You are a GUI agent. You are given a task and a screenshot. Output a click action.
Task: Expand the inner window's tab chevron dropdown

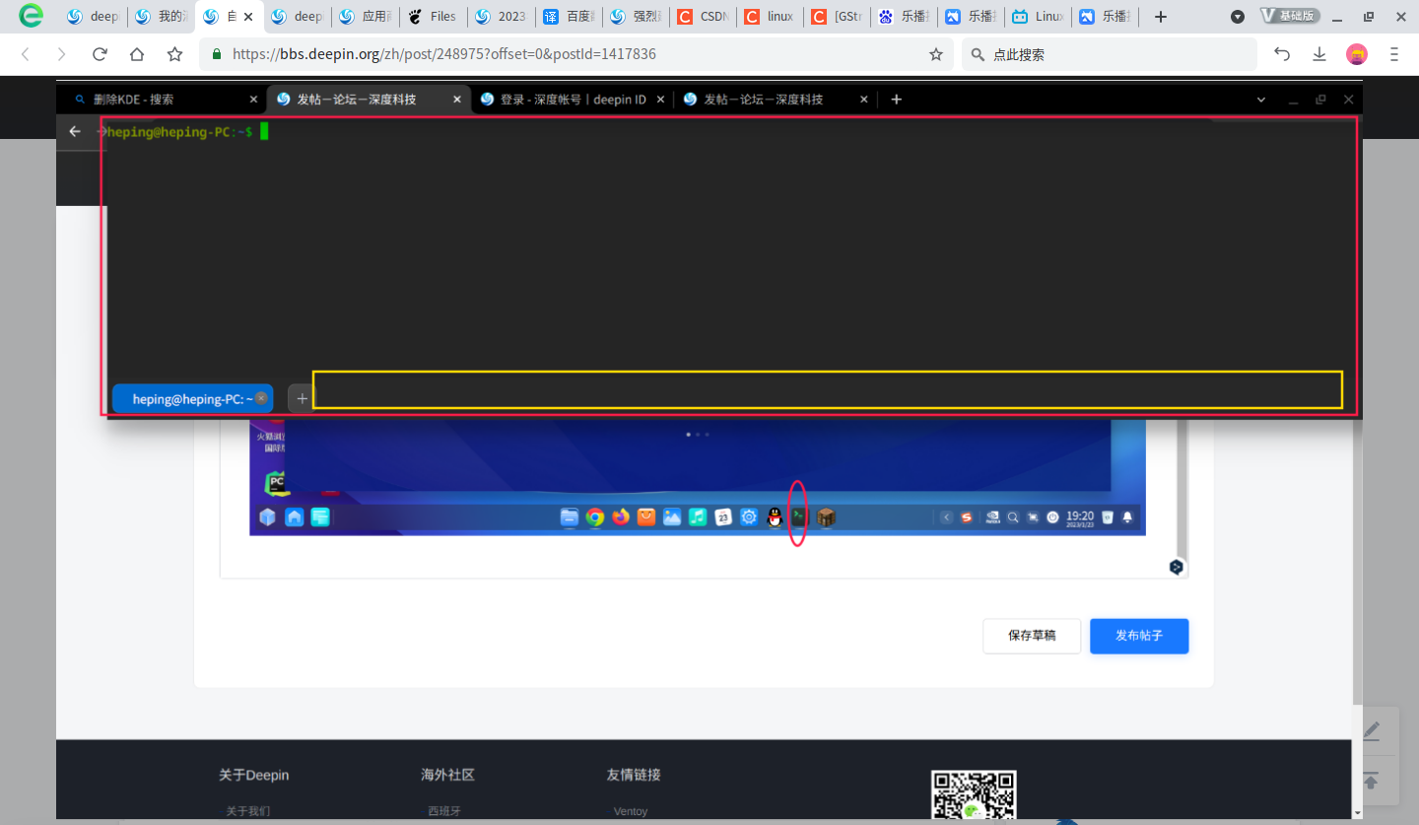(1261, 100)
